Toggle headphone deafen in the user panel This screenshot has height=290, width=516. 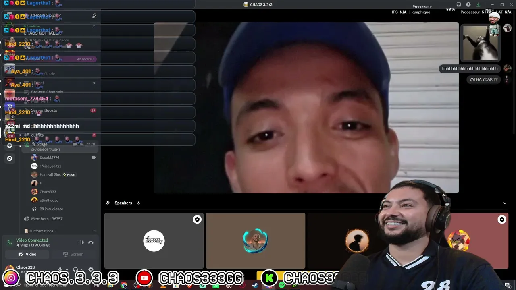[75, 270]
